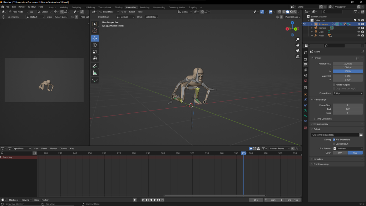Click the Annotate pencil tool
This screenshot has width=366, height=206.
coord(95,66)
